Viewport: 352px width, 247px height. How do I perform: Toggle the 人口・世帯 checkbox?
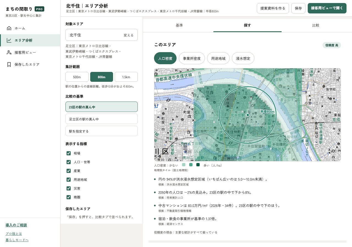coord(69,162)
